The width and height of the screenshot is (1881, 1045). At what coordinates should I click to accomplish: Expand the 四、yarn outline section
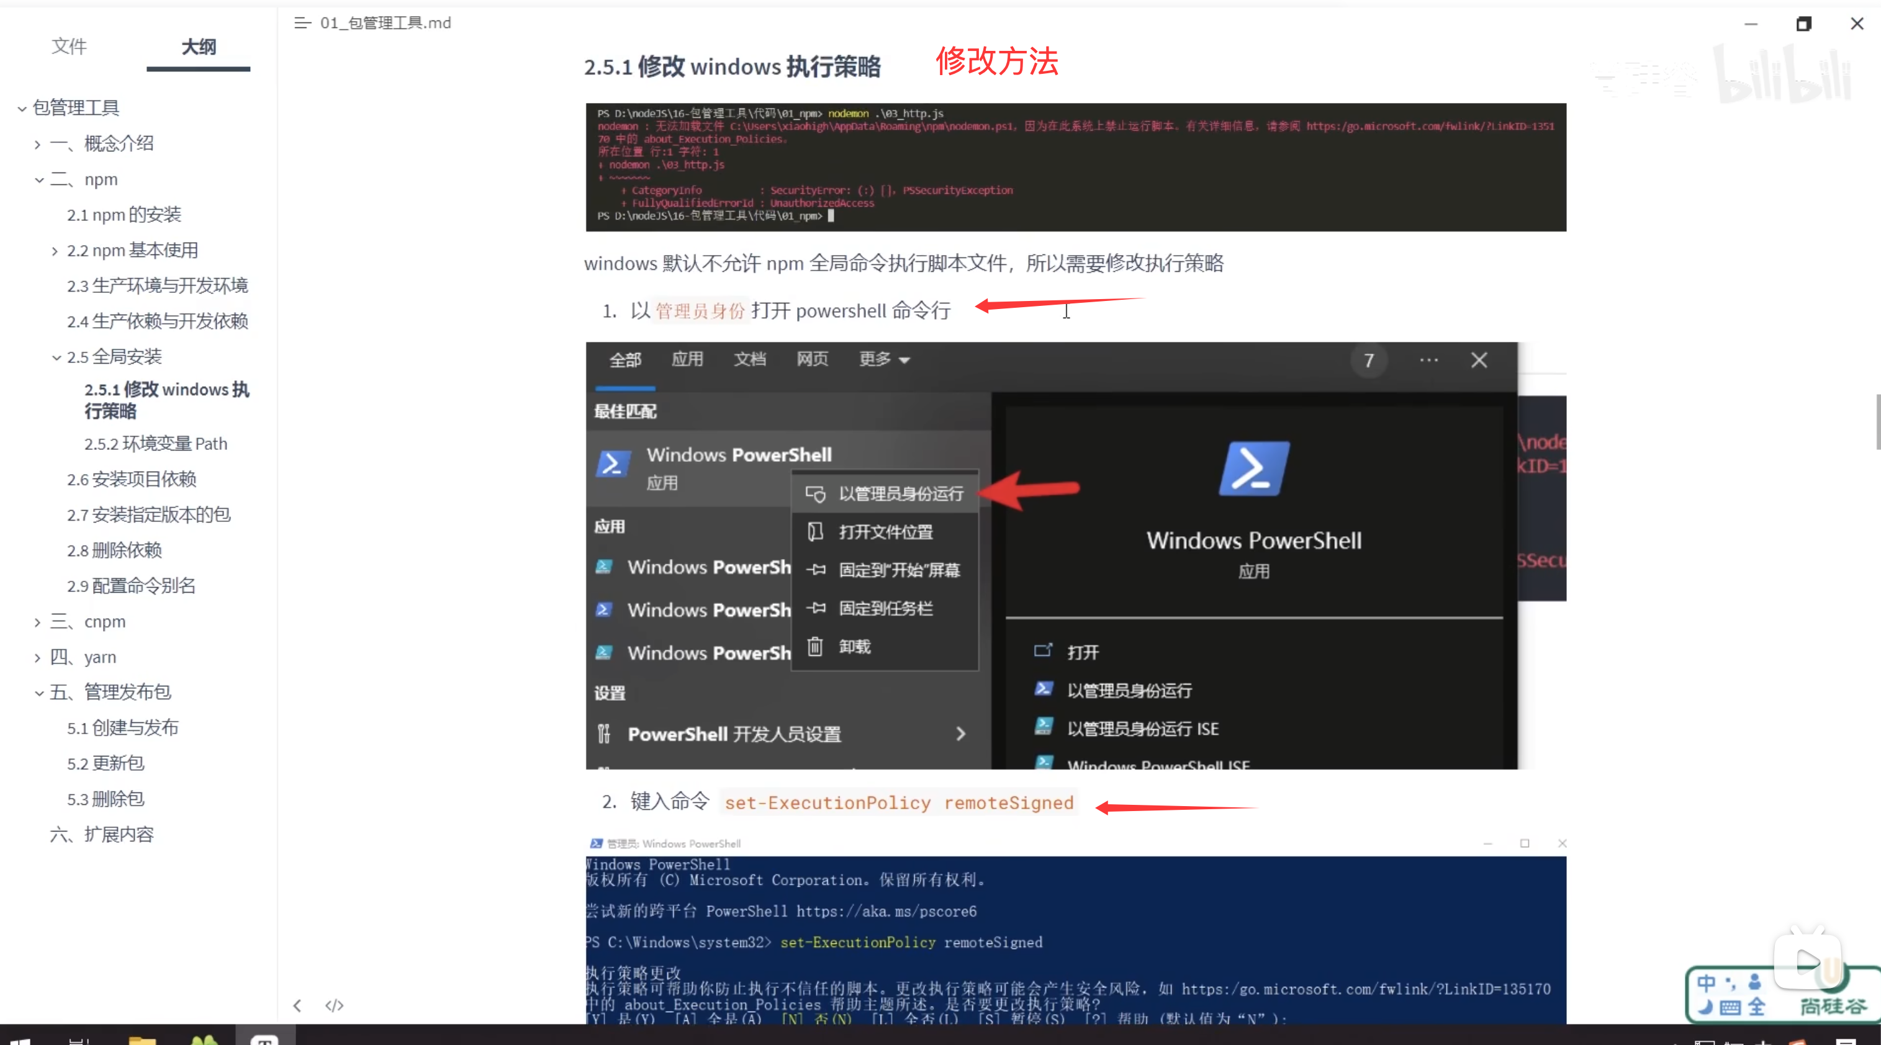point(37,658)
